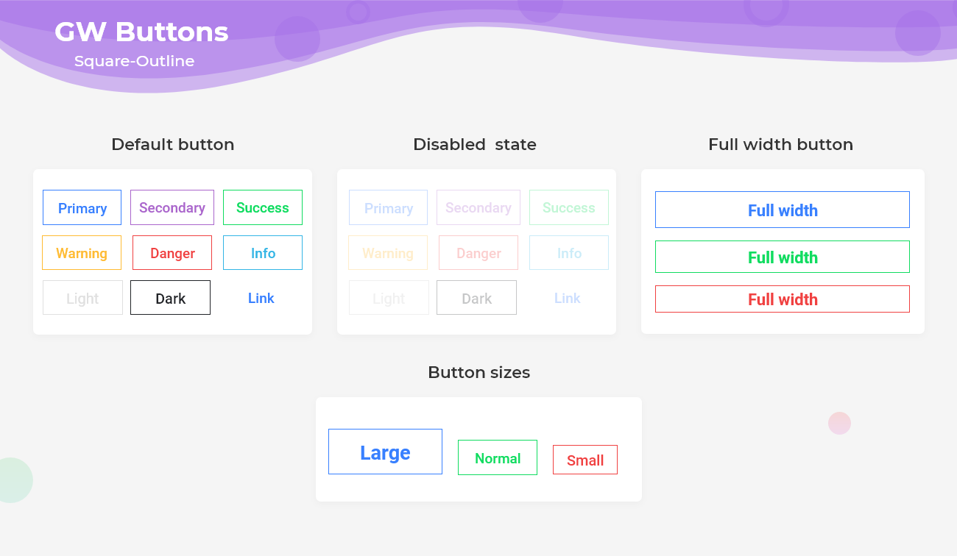The width and height of the screenshot is (957, 556).
Task: Click the Normal size button
Action: (x=497, y=457)
